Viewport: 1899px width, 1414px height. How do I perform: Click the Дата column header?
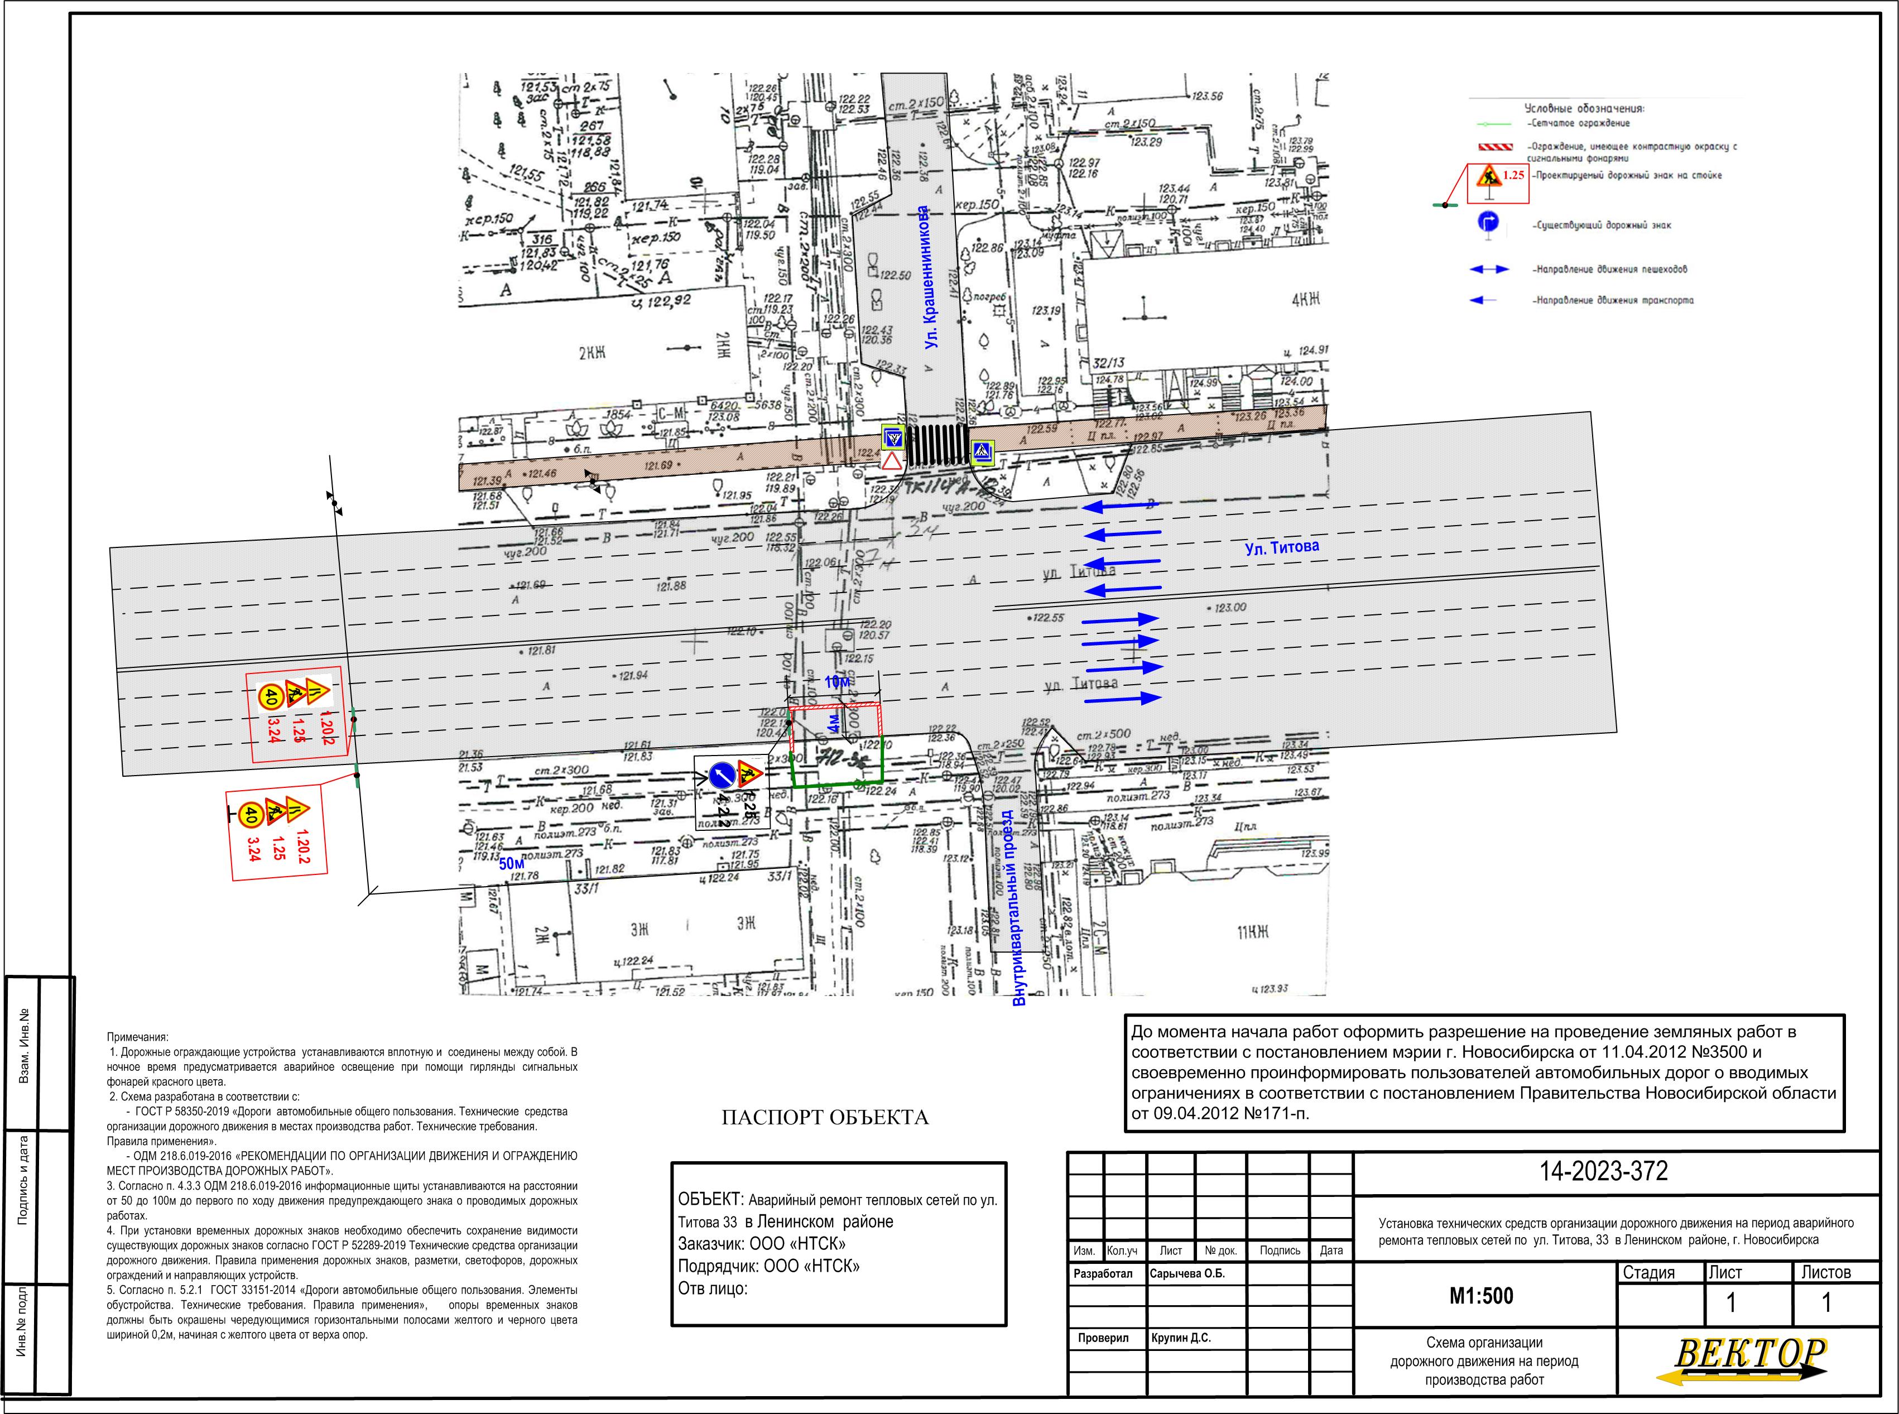[1331, 1251]
